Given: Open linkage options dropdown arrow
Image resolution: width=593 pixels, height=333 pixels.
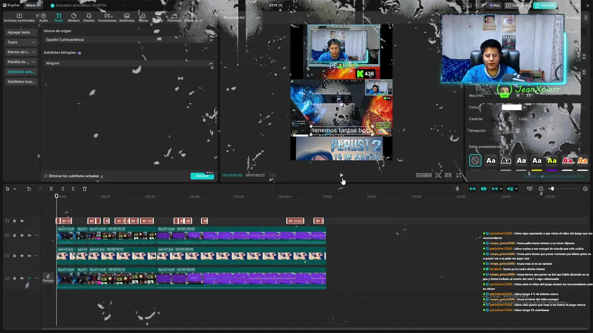Looking at the screenshot, I should point(501,189).
